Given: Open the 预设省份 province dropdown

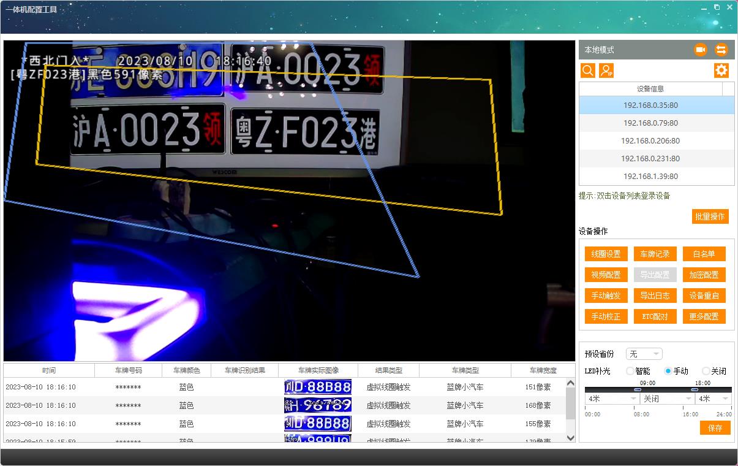Looking at the screenshot, I should tap(644, 354).
